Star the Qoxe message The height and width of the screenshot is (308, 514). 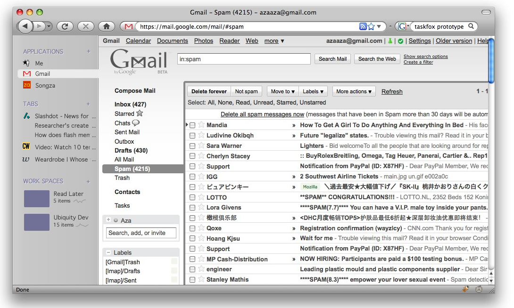coord(201,228)
